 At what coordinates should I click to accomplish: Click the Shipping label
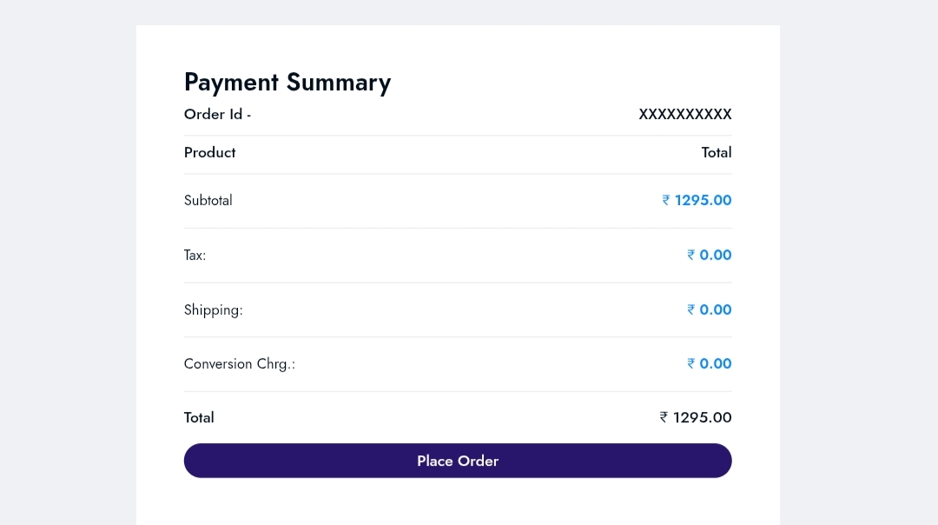(x=214, y=309)
